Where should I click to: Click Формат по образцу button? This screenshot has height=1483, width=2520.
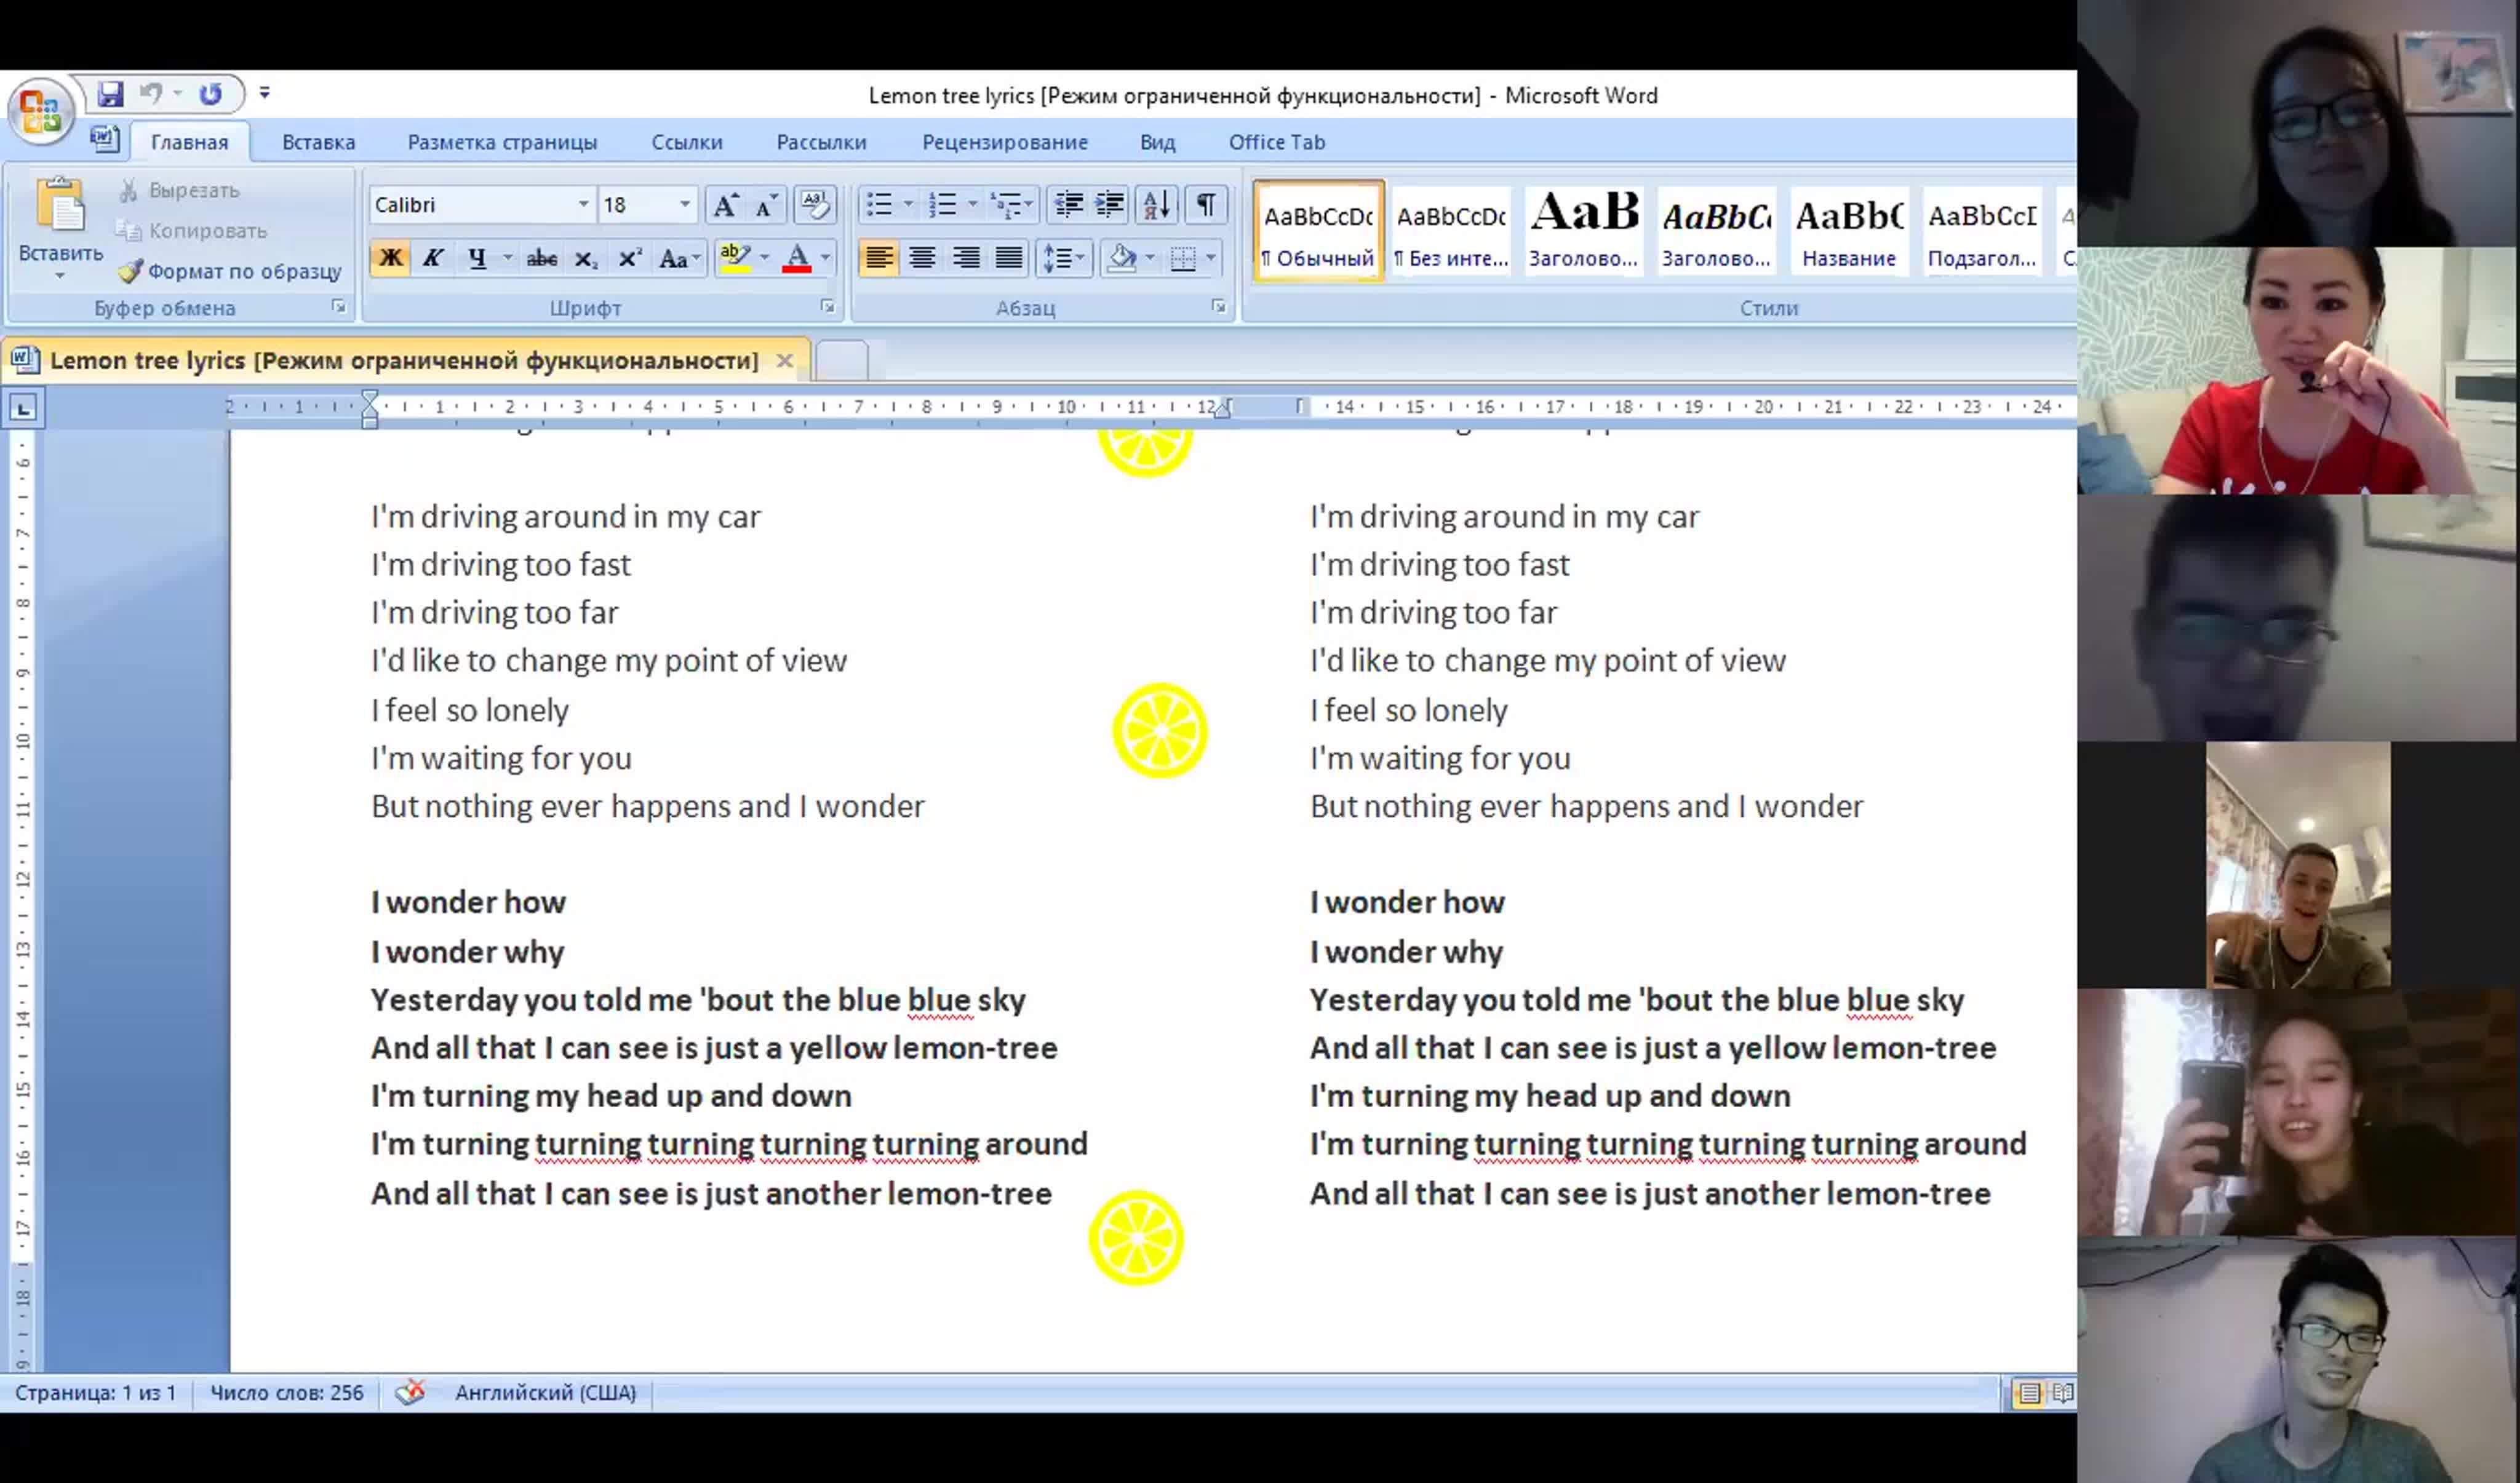(x=230, y=271)
